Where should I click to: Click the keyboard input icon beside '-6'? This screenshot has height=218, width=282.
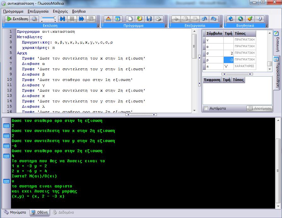pos(7,146)
